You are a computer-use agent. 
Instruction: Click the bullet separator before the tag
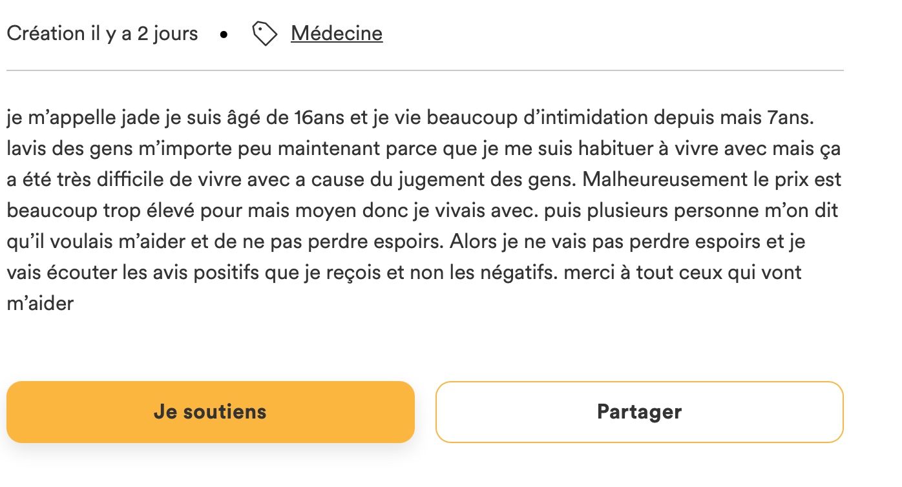(224, 34)
